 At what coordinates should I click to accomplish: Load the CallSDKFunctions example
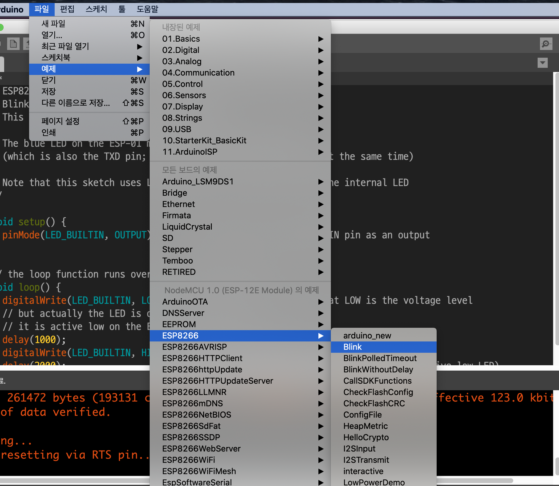(x=384, y=381)
